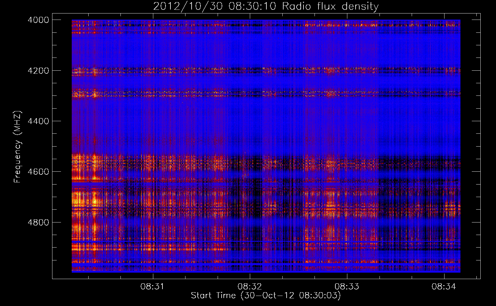Click the '08:32' time axis label
This screenshot has height=306, width=496.
pos(250,287)
